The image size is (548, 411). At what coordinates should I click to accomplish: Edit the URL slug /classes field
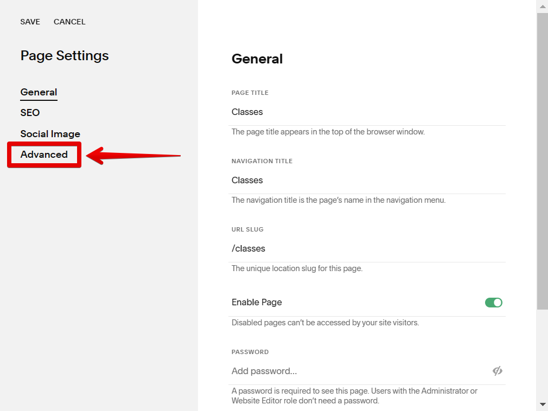click(x=358, y=249)
